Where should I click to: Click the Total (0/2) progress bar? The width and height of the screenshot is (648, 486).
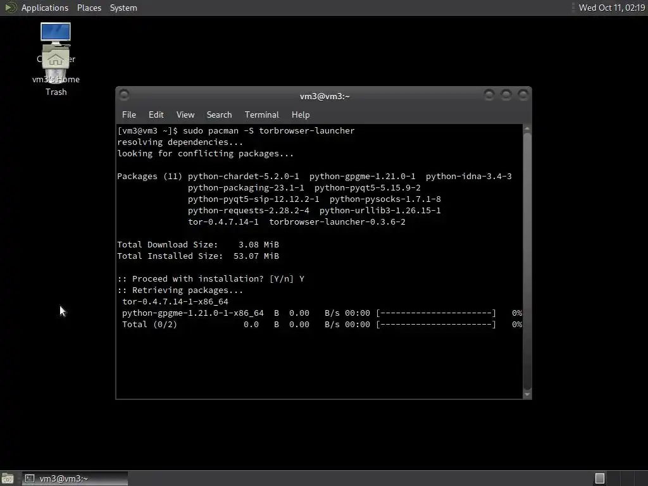[x=436, y=325]
